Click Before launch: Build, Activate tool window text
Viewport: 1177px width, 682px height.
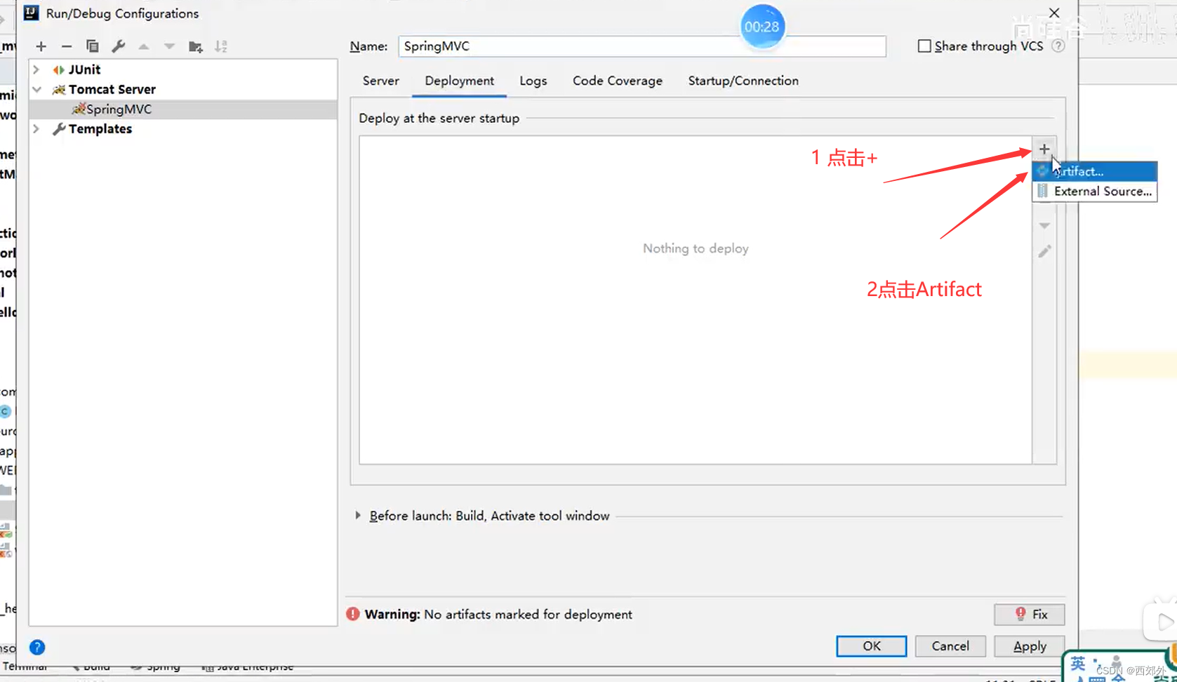[x=489, y=516]
